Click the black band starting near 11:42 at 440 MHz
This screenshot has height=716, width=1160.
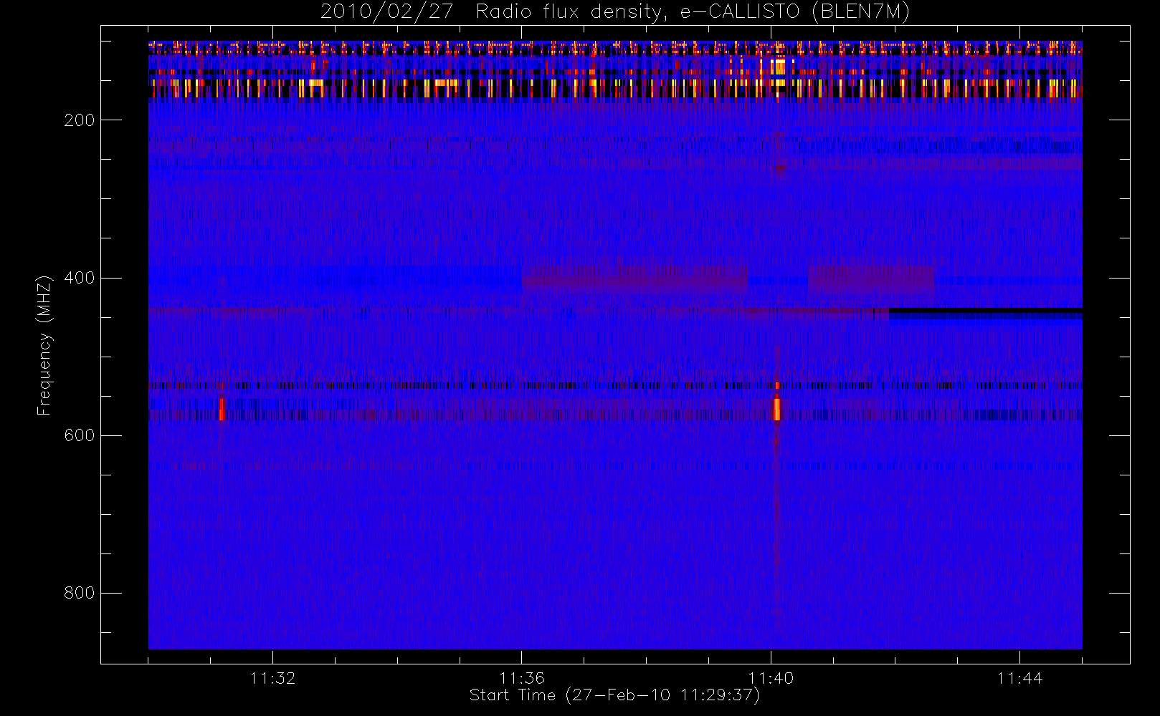[986, 311]
